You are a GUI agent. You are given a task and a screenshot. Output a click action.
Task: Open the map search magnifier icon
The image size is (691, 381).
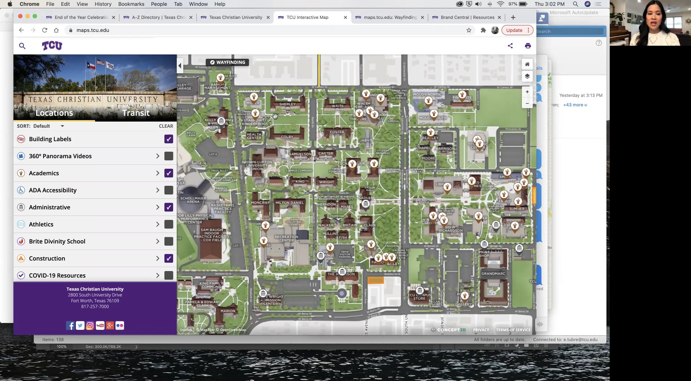click(22, 46)
